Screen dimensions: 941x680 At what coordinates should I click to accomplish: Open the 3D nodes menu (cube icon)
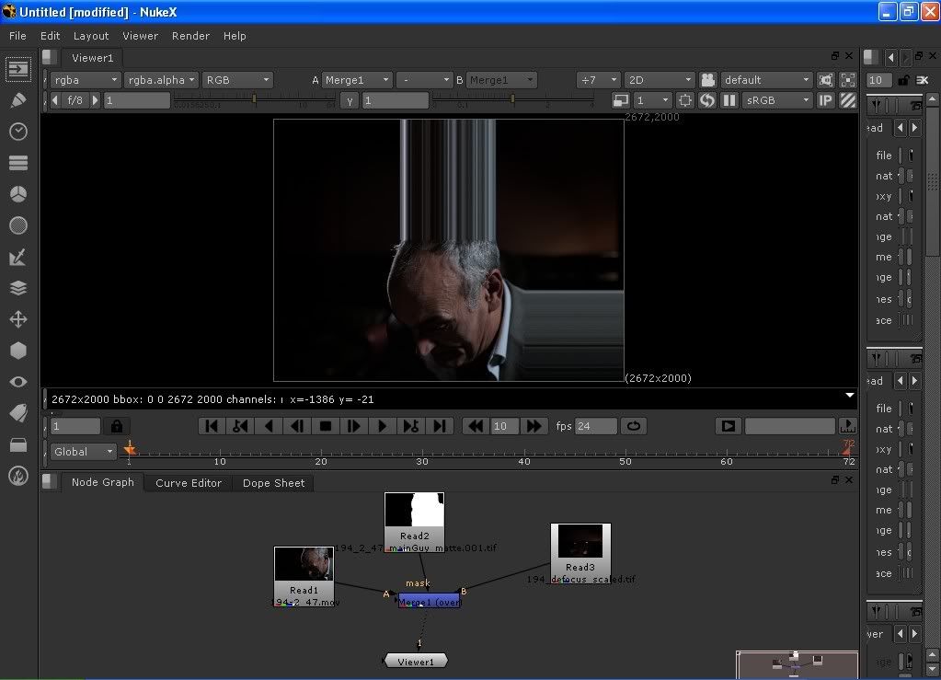point(17,351)
